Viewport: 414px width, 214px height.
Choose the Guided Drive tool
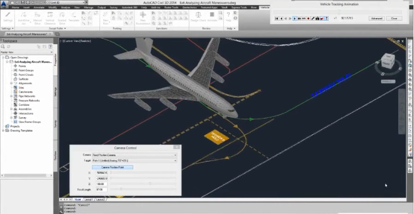(62, 18)
